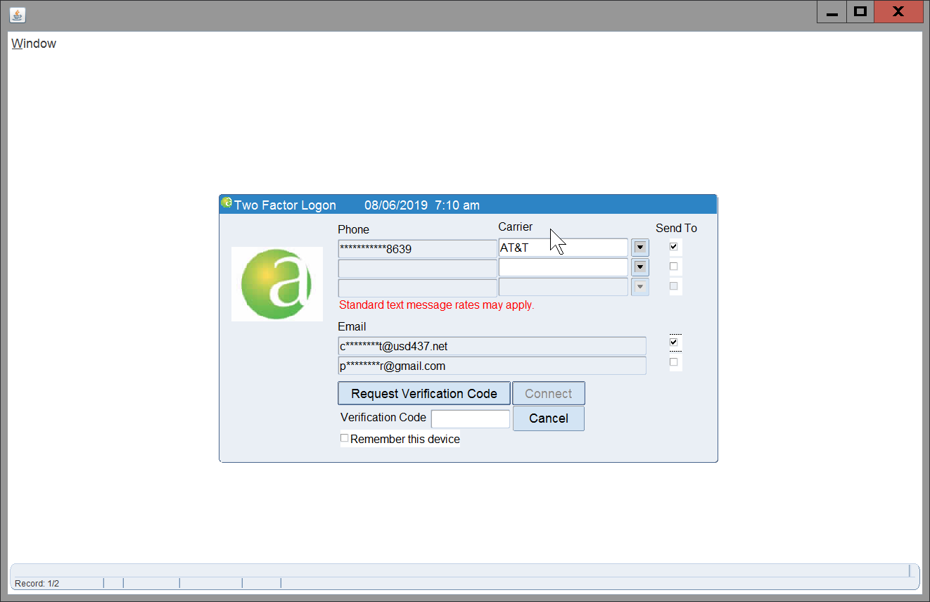Open the Window menu
The height and width of the screenshot is (602, 930).
[34, 44]
